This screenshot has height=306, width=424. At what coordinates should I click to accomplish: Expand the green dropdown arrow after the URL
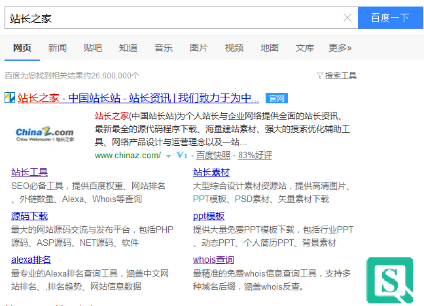pyautogui.click(x=168, y=156)
